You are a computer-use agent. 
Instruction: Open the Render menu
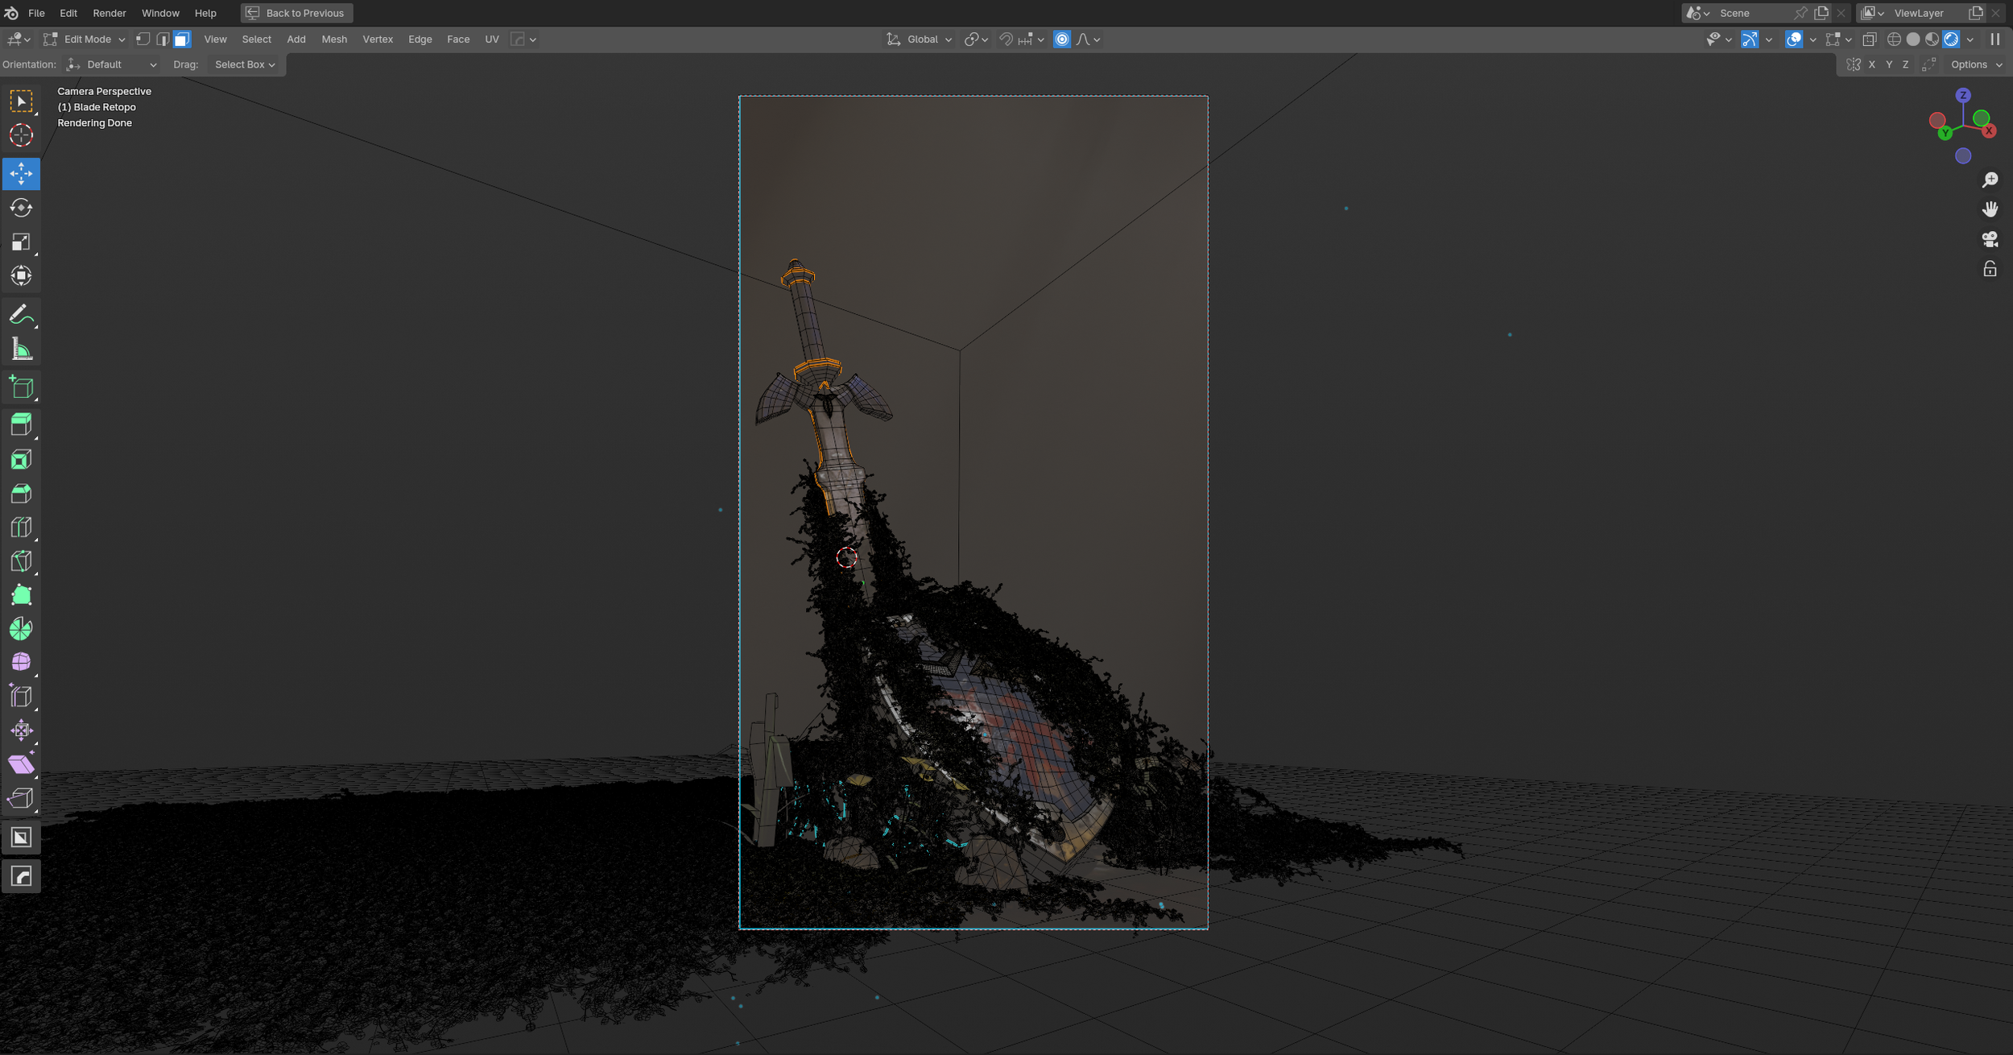tap(109, 13)
